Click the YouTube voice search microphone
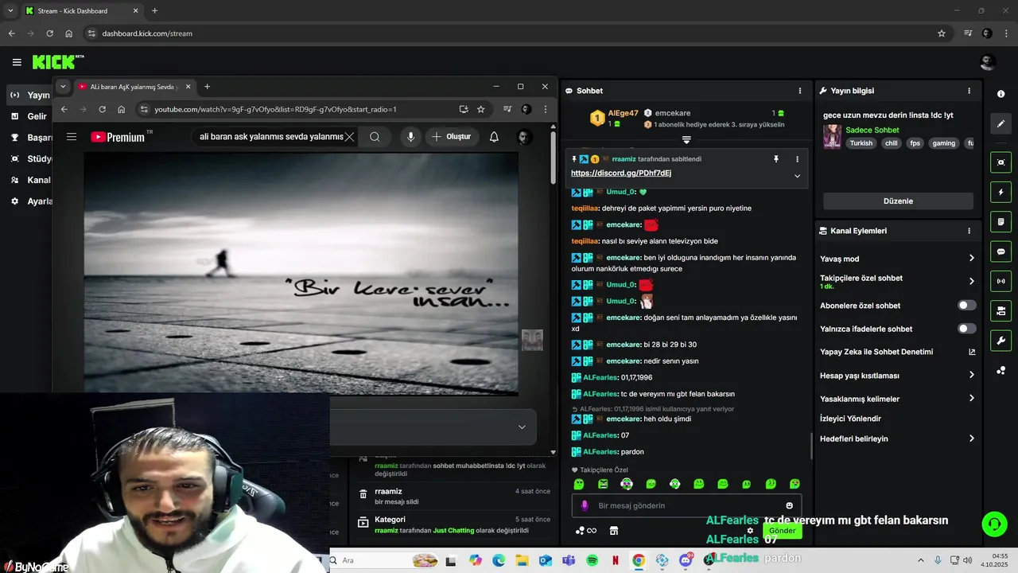The image size is (1018, 573). click(410, 137)
